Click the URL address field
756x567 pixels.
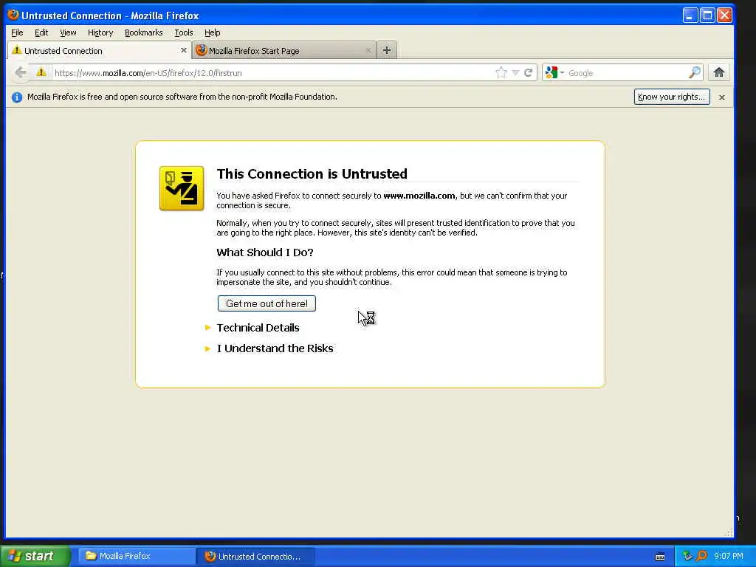coord(272,73)
